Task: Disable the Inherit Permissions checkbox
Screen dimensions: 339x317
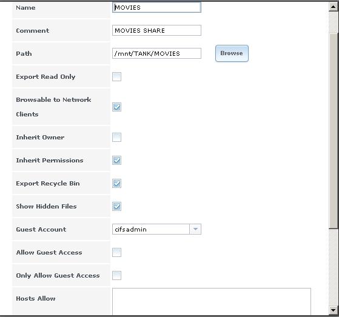Action: coord(117,161)
